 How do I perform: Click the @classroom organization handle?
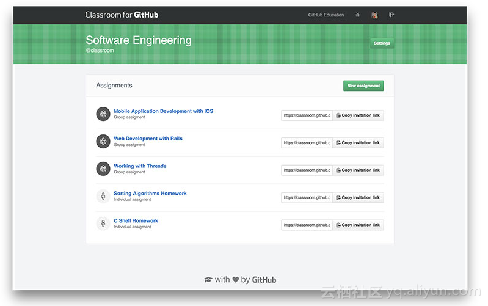[100, 50]
